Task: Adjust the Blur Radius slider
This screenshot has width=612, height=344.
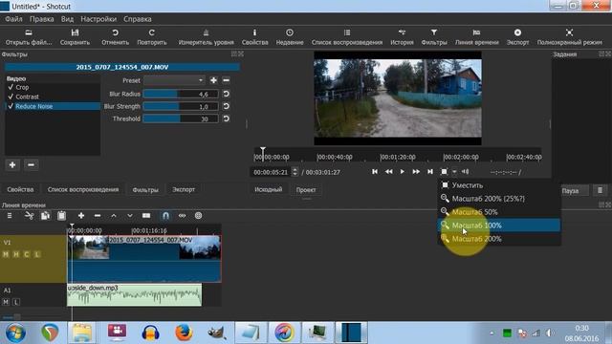Action: [181, 94]
